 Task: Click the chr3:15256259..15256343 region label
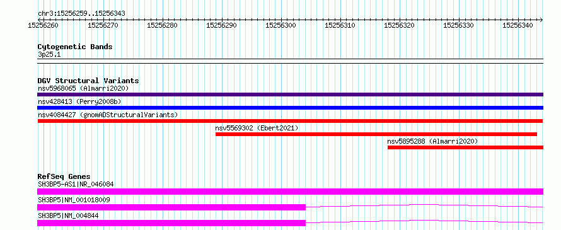click(x=81, y=14)
